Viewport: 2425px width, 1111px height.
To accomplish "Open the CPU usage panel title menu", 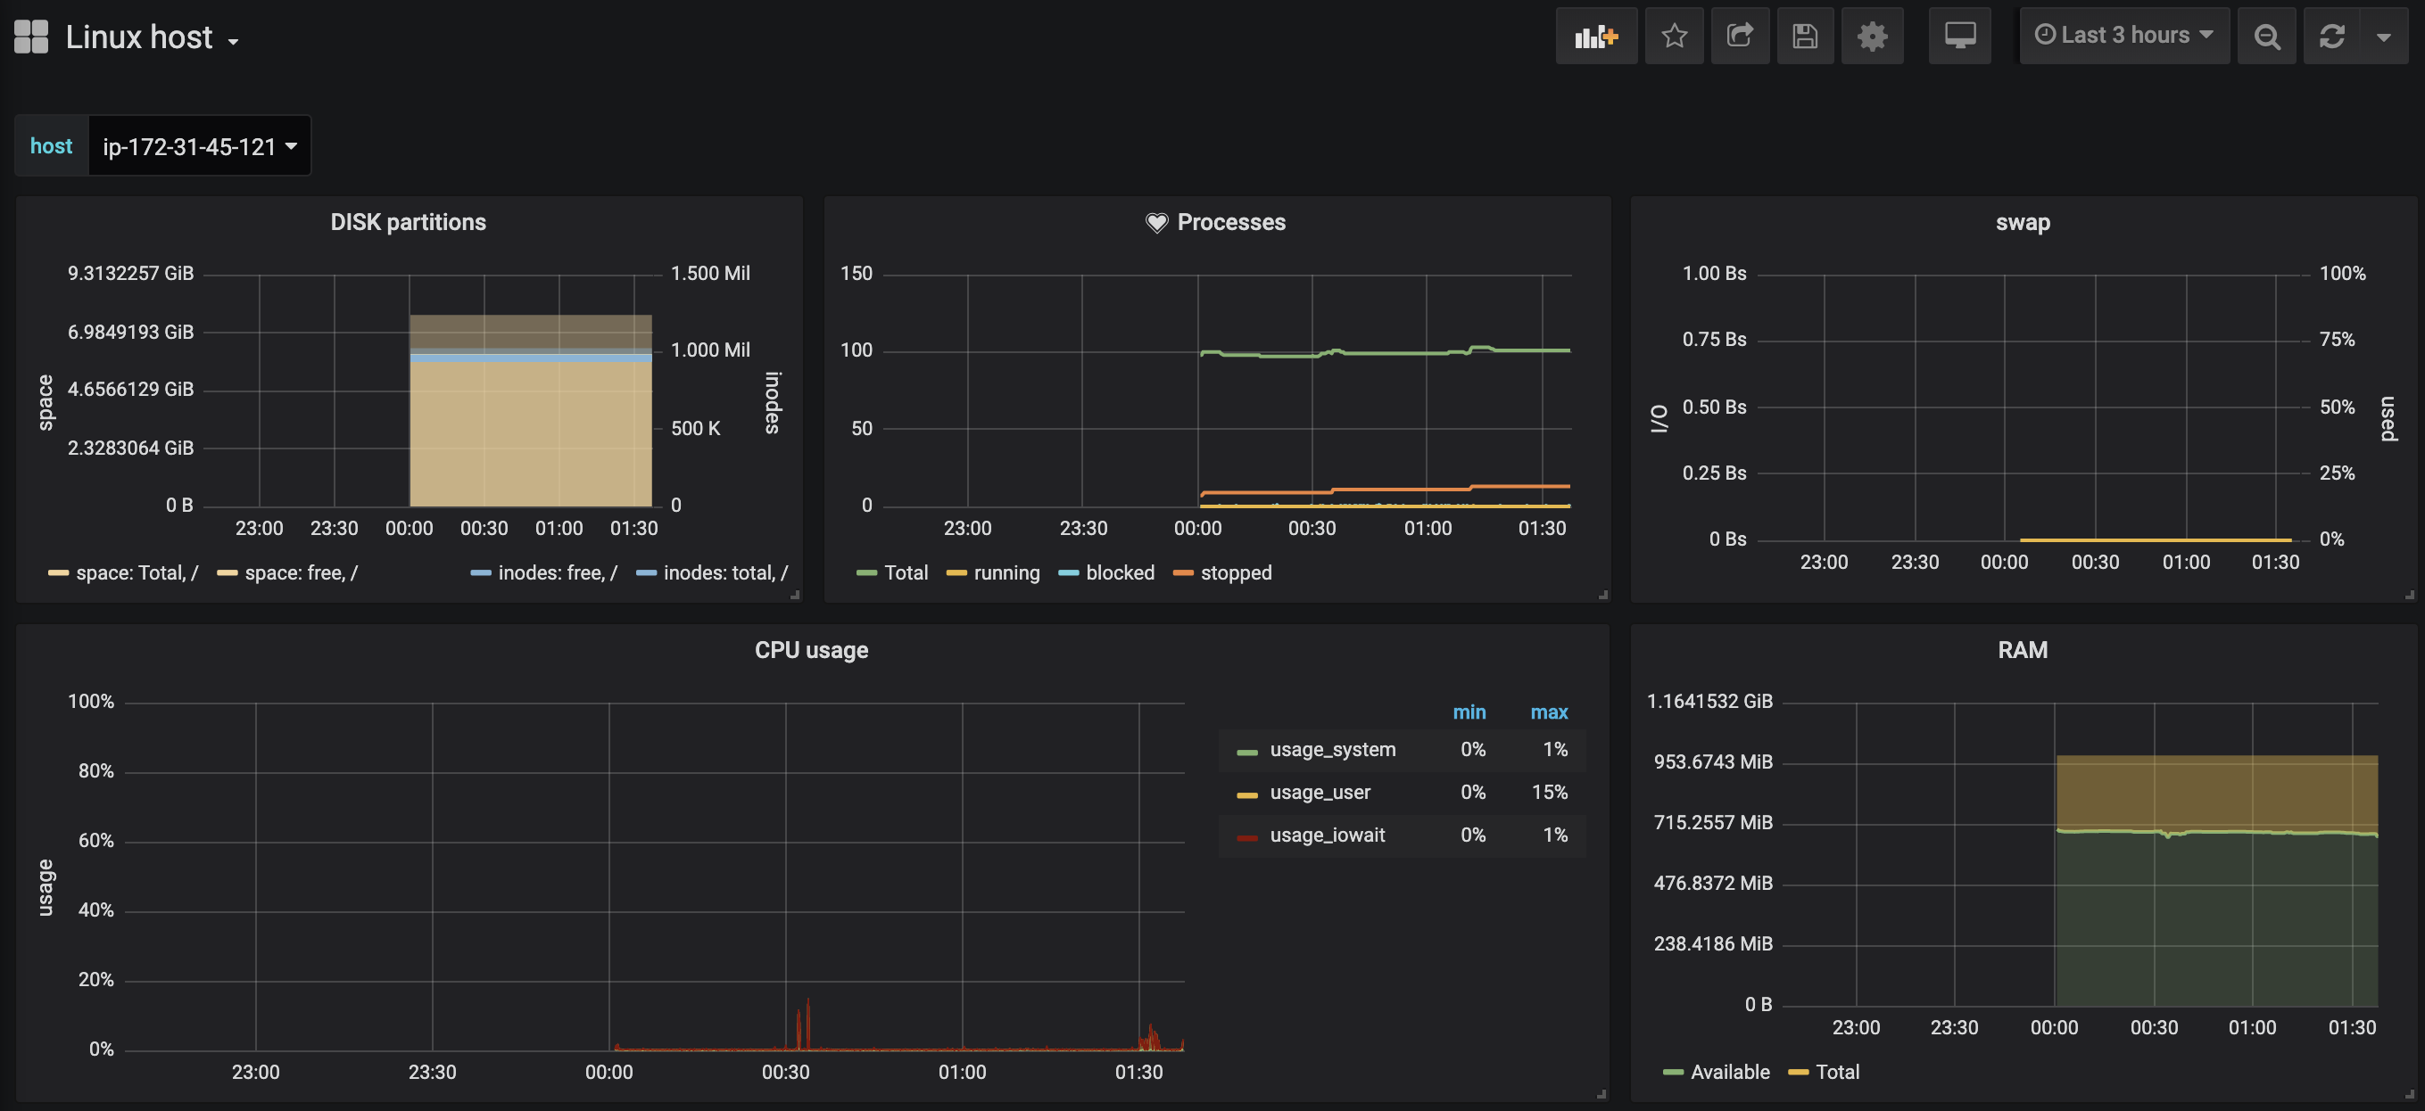I will click(810, 650).
